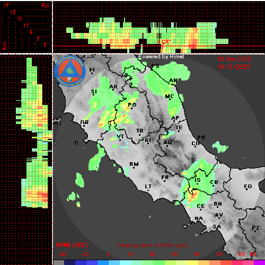Click the "29 Sep 2013" date text
265x265 pixels.
234,59
